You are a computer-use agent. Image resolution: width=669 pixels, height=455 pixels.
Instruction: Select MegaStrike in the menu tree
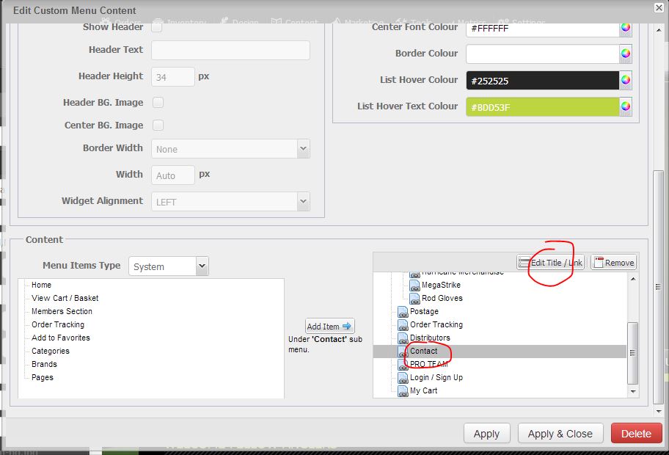point(441,285)
